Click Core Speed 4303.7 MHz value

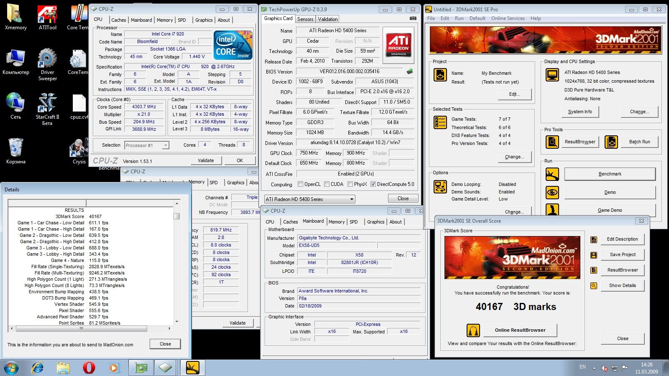click(144, 107)
